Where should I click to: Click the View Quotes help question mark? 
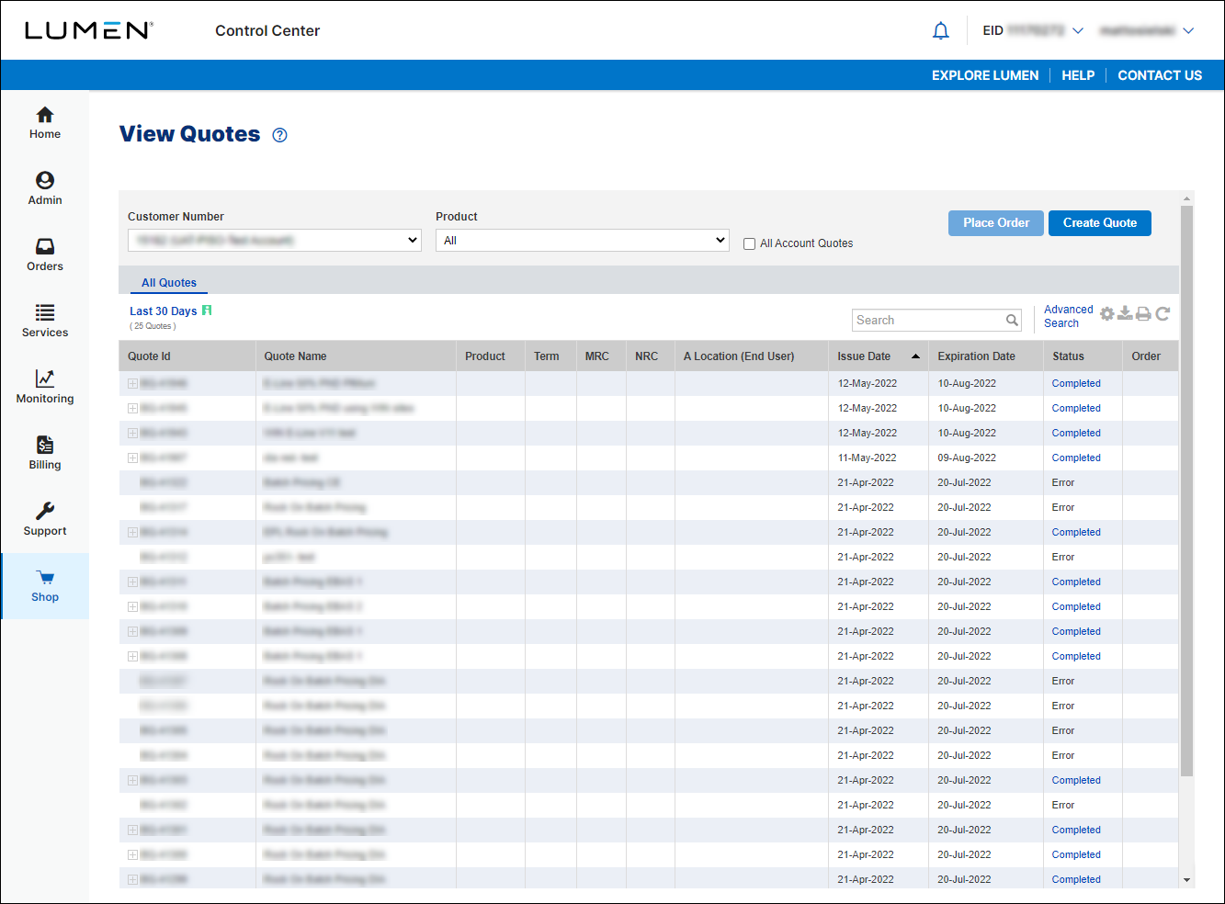click(x=280, y=135)
